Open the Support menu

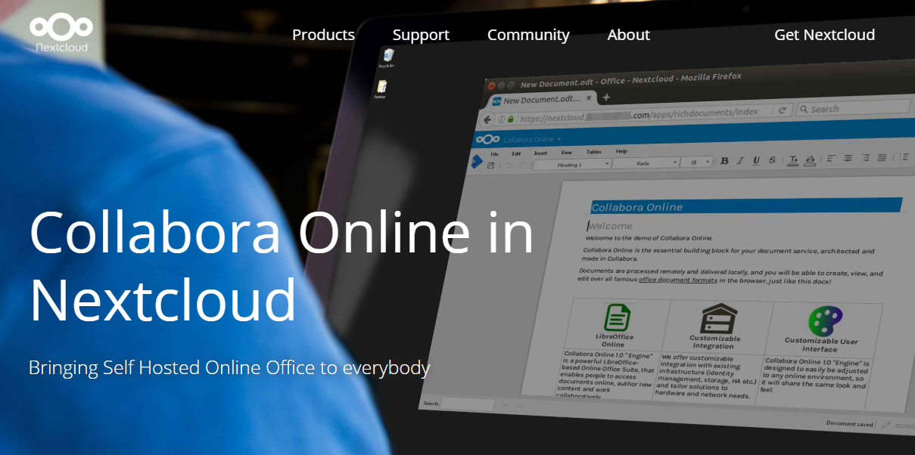(421, 35)
